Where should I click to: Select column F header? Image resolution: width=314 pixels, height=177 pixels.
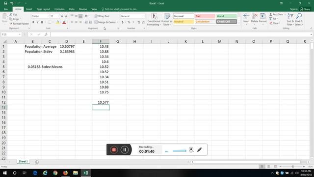101,41
